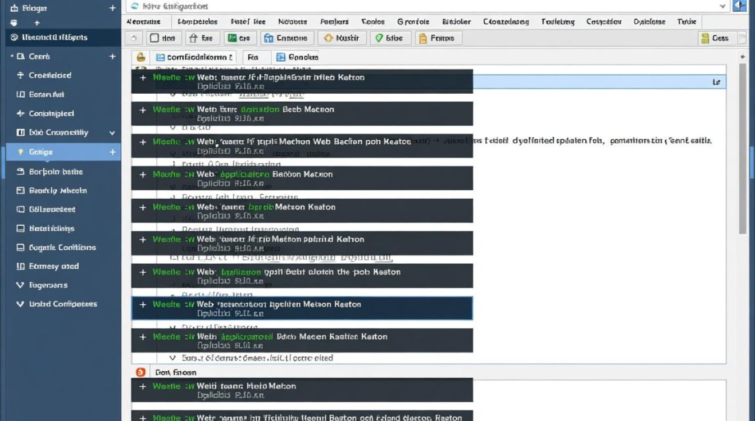The width and height of the screenshot is (755, 421).
Task: Click the blue icon on the Enmanne toolbar button
Action: point(269,38)
